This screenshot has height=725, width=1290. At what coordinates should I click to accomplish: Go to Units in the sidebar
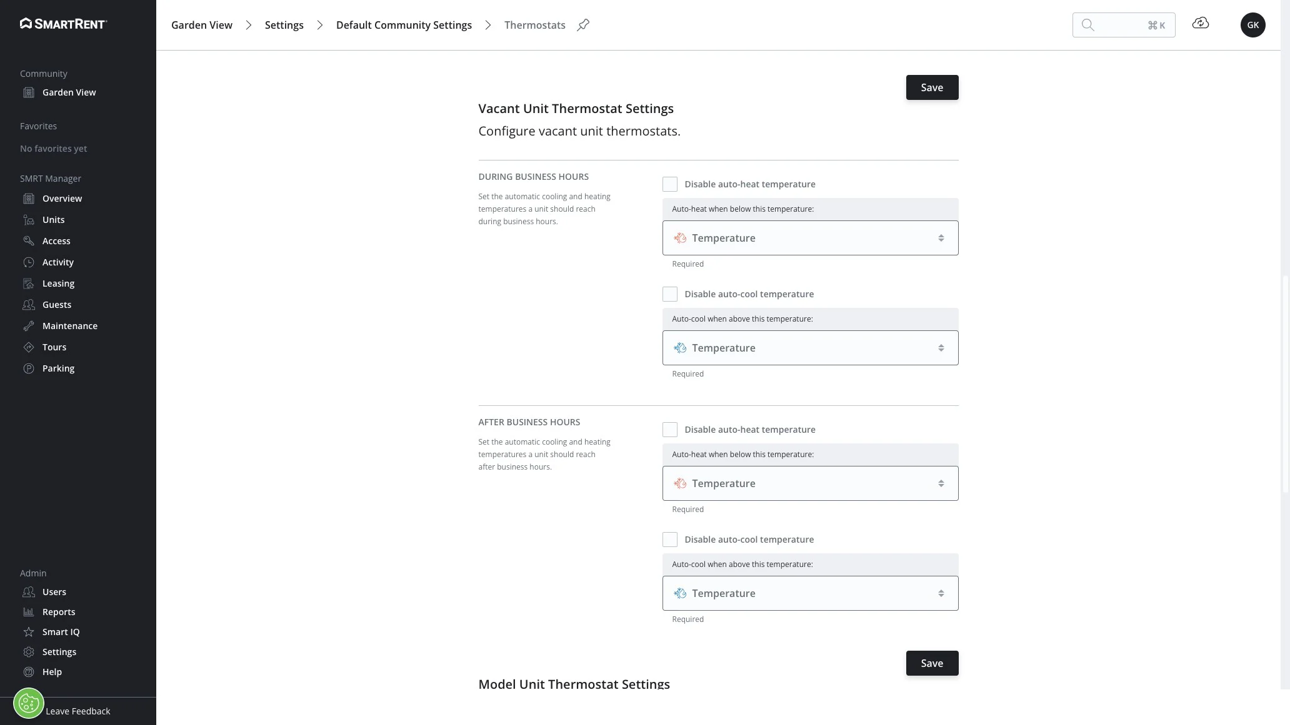click(54, 220)
